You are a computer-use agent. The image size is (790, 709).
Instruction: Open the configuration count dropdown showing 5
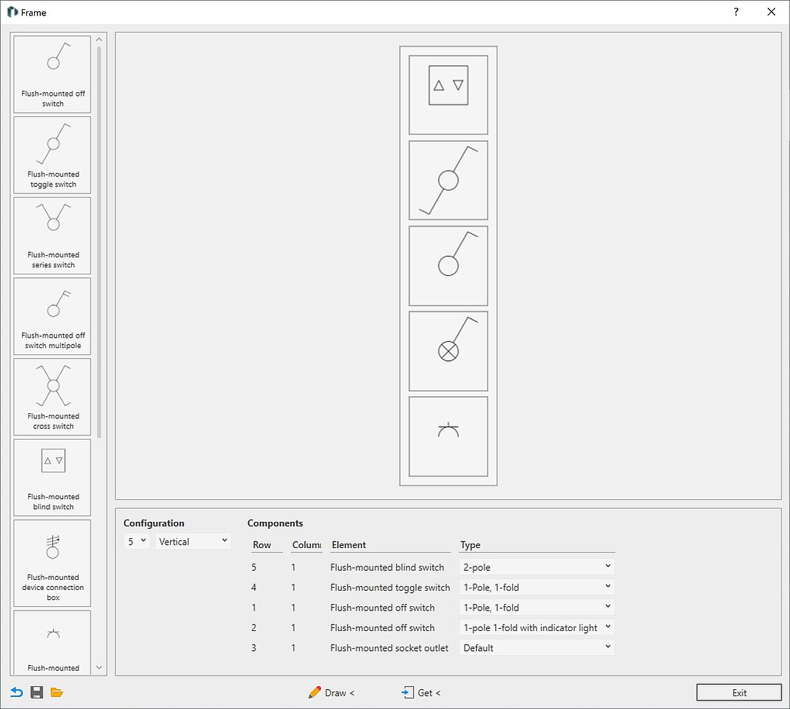[x=137, y=542]
